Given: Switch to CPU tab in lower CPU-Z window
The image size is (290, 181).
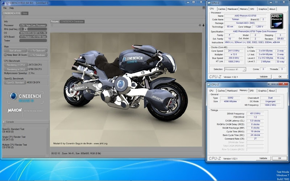Looking at the screenshot, I should pyautogui.click(x=212, y=91).
